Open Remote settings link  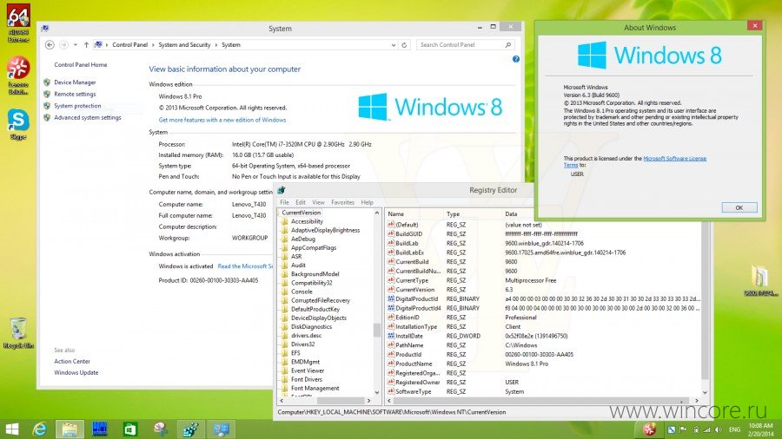click(x=75, y=94)
